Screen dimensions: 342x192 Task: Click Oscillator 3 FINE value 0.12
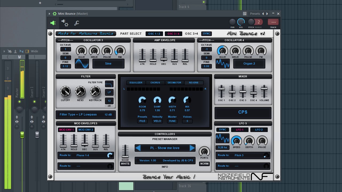tap(65, 66)
